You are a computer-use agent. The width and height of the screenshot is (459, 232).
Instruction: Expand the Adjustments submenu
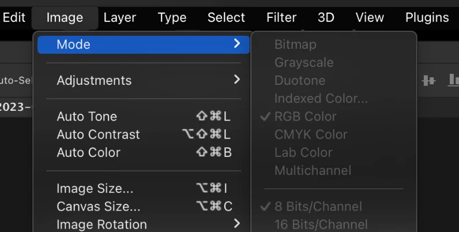point(144,80)
